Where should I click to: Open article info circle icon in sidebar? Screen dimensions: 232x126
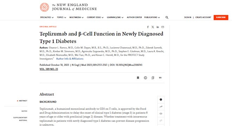click(x=161, y=100)
